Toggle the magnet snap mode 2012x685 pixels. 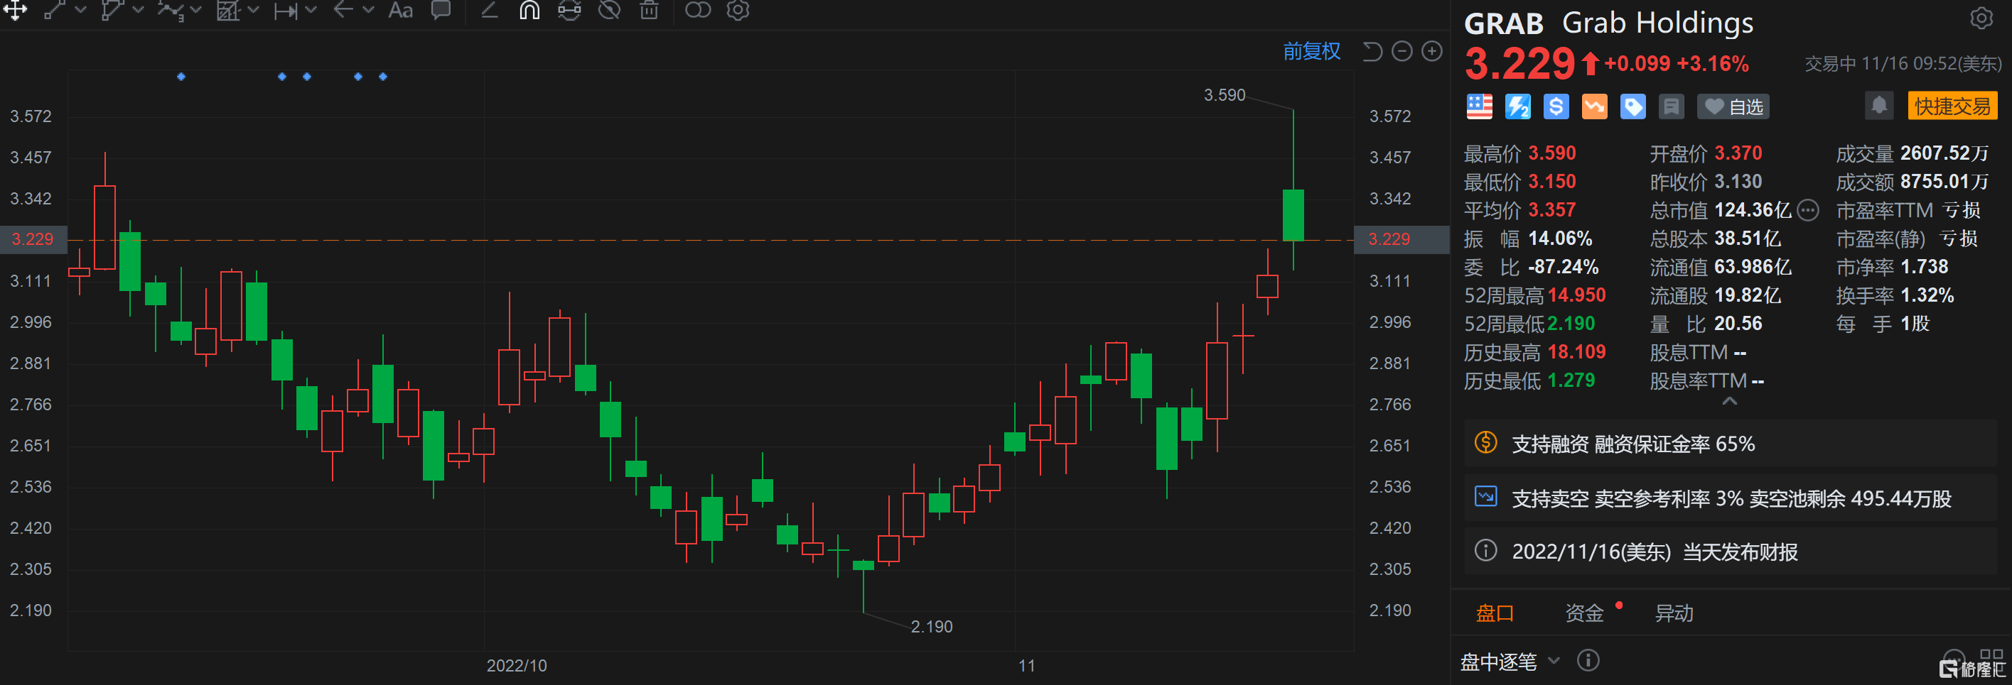pos(529,9)
